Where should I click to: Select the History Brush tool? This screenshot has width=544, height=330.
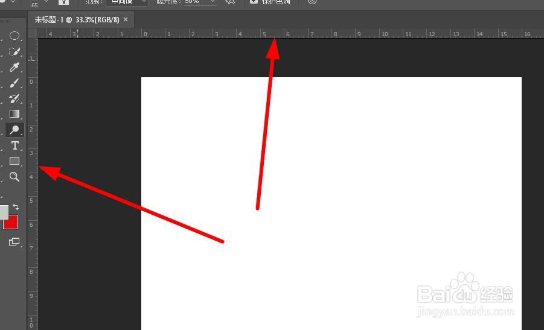point(14,98)
